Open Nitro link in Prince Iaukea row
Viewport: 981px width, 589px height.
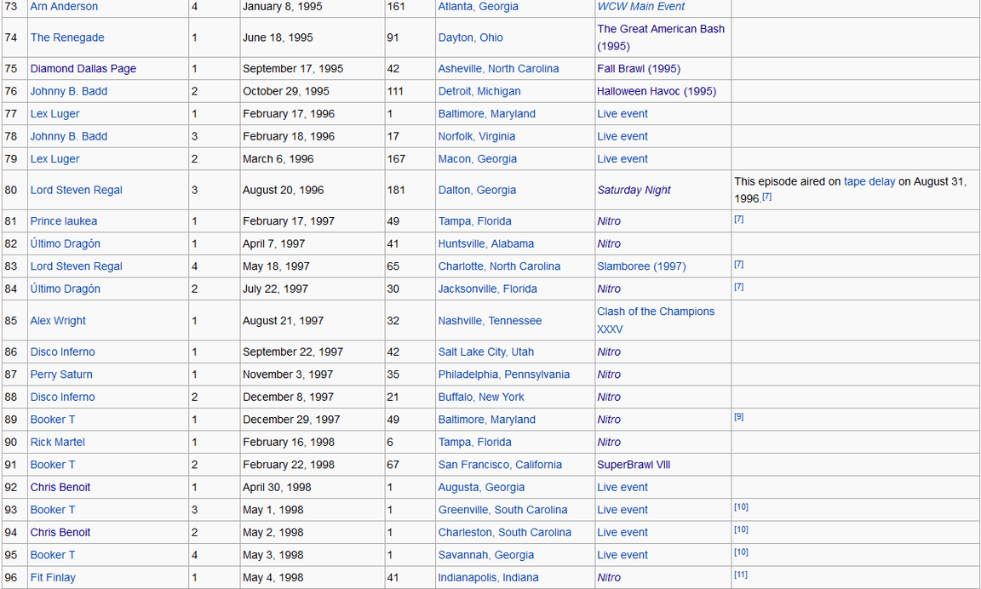pyautogui.click(x=609, y=221)
